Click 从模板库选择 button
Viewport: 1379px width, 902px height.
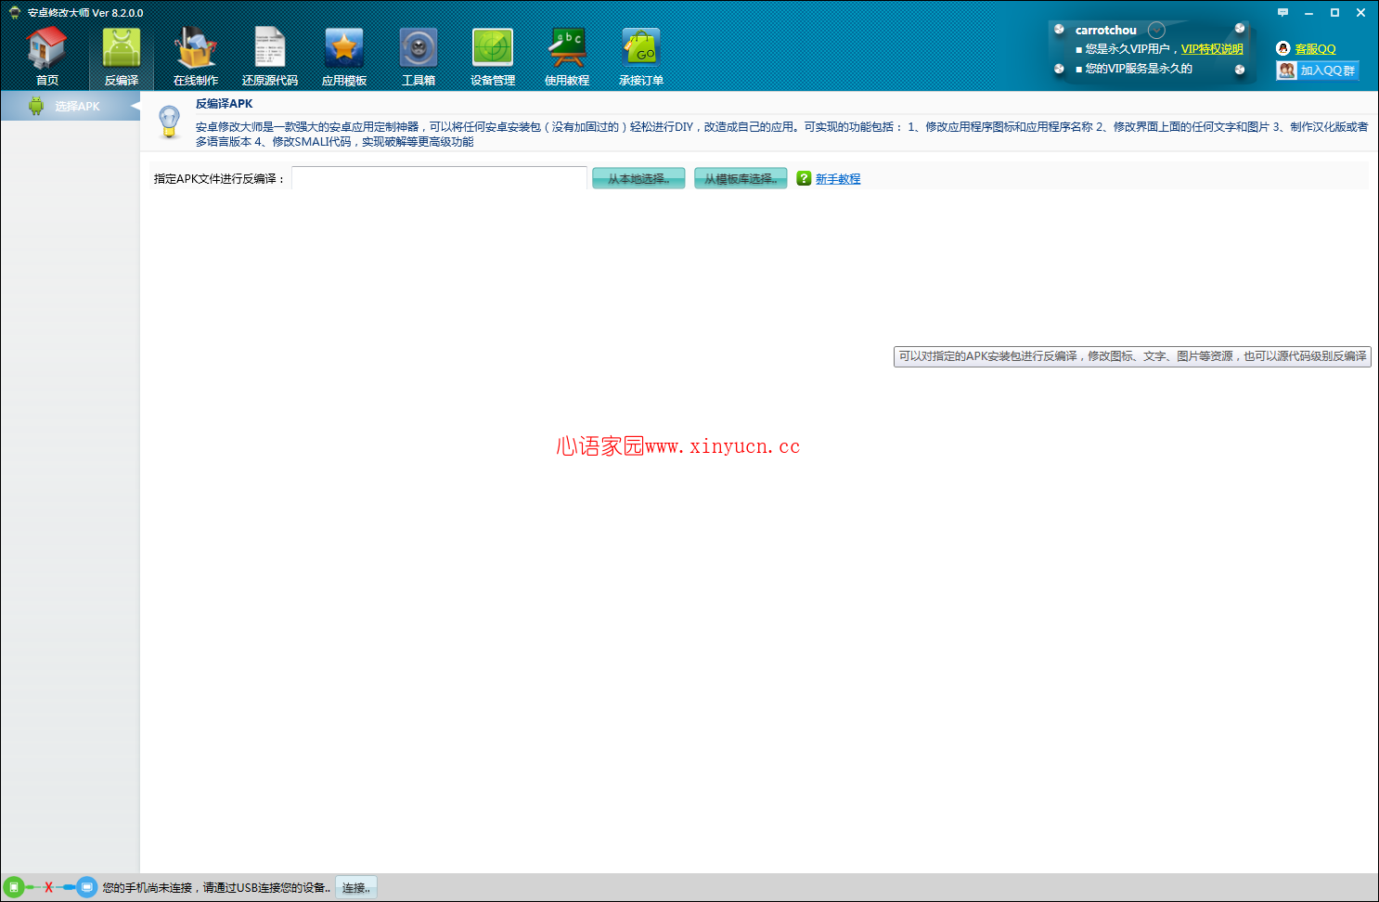pos(741,178)
